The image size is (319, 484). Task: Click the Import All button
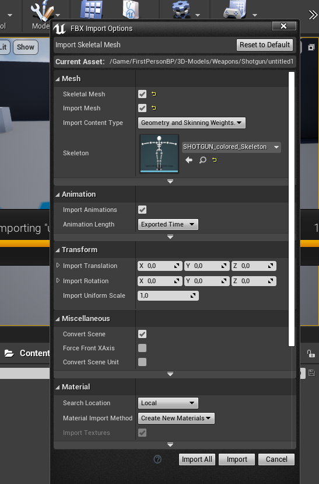coord(197,459)
